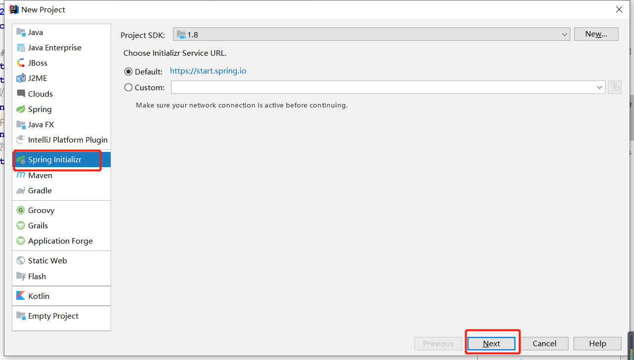Viewport: 634px width, 360px height.
Task: Choose Spring project type
Action: tap(61, 109)
